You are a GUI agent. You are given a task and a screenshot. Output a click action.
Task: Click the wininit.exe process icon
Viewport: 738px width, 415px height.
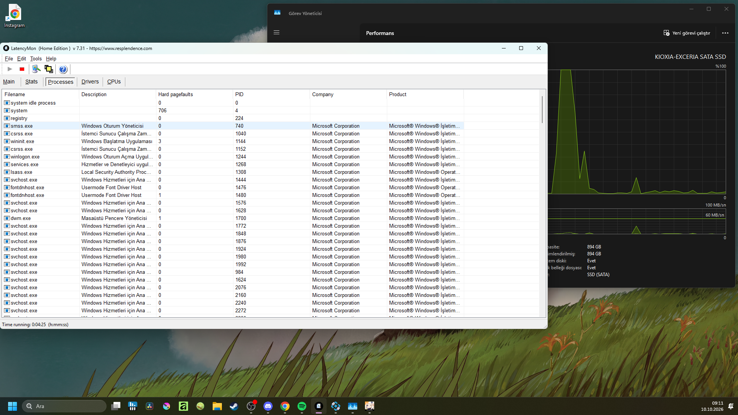[x=7, y=141]
